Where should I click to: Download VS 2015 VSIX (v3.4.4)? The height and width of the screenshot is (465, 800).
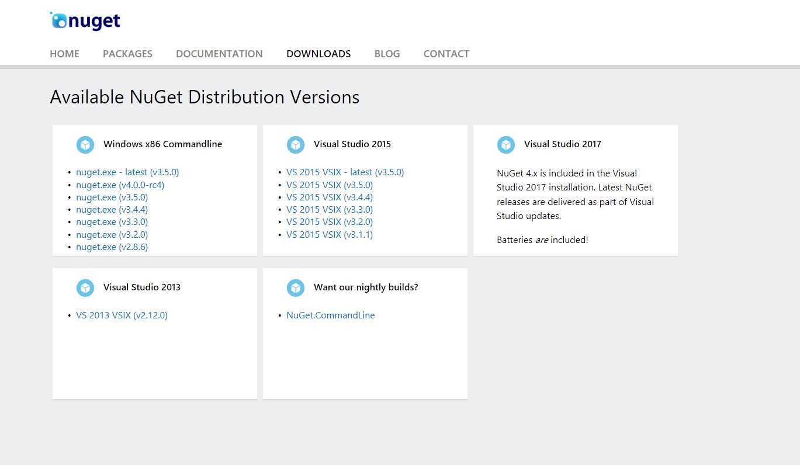pos(330,197)
